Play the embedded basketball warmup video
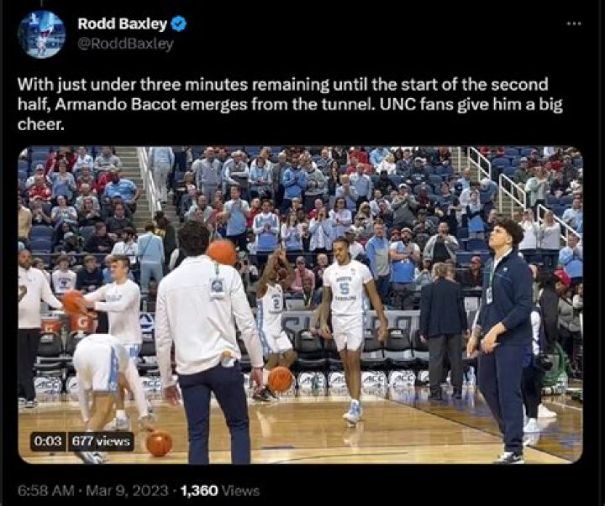Image resolution: width=605 pixels, height=506 pixels. [x=300, y=305]
